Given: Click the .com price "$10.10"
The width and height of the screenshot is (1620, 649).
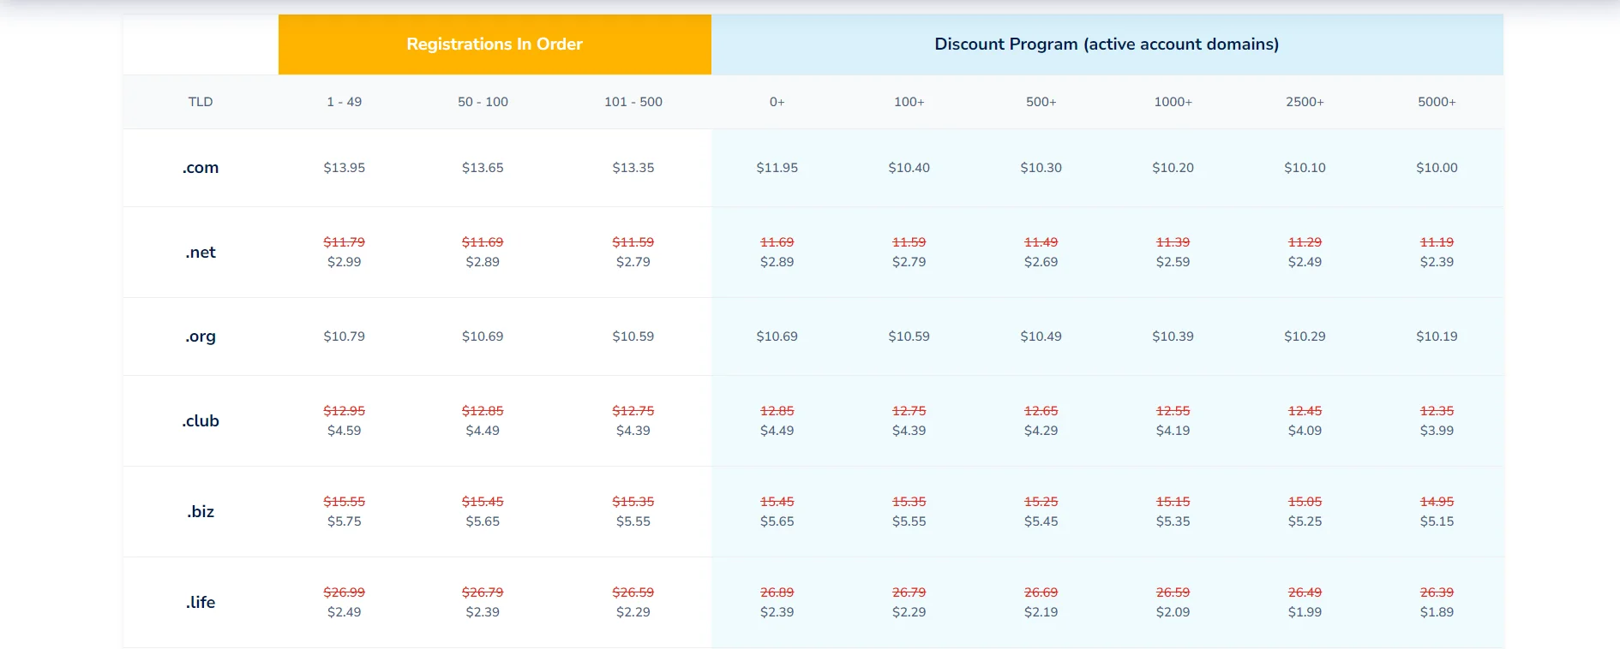Looking at the screenshot, I should pos(1305,168).
